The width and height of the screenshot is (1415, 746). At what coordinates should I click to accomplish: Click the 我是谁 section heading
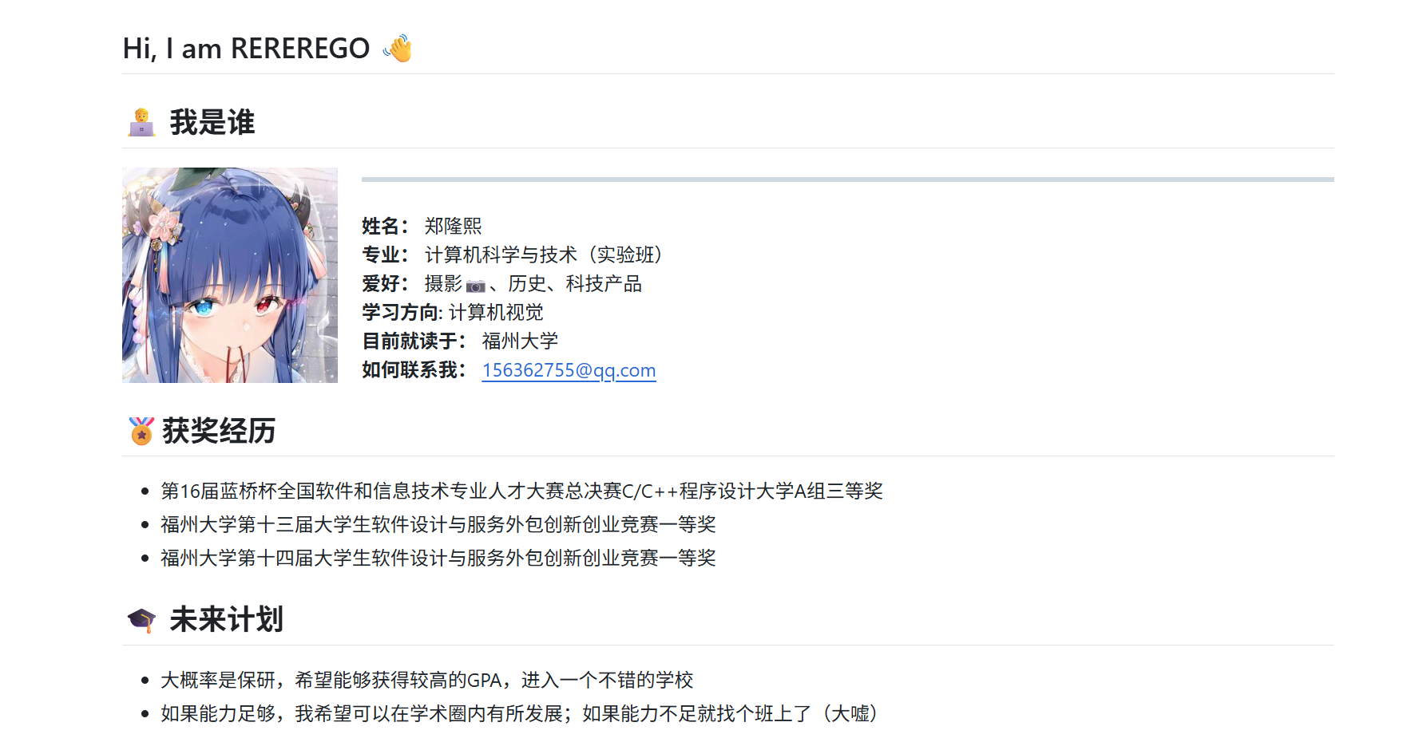coord(212,122)
